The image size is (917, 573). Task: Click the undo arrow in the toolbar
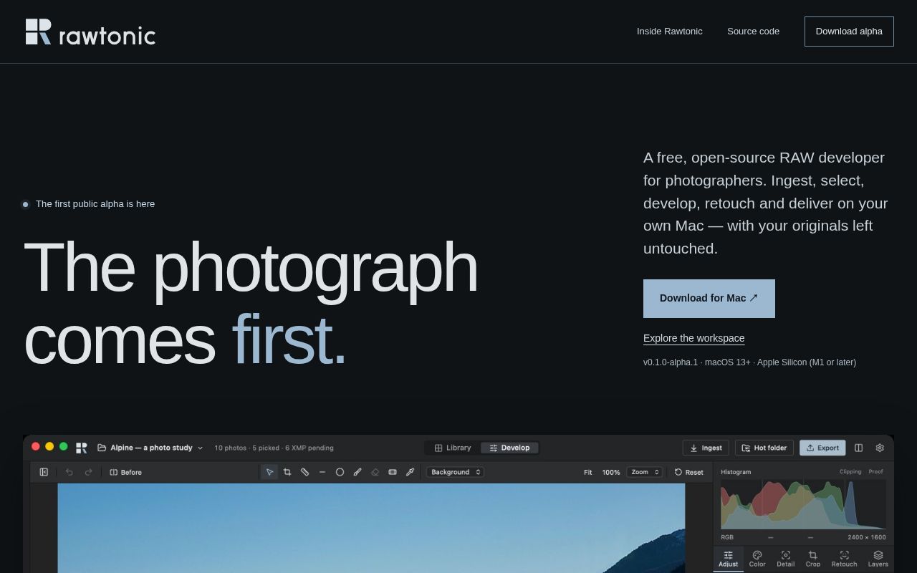click(x=69, y=472)
